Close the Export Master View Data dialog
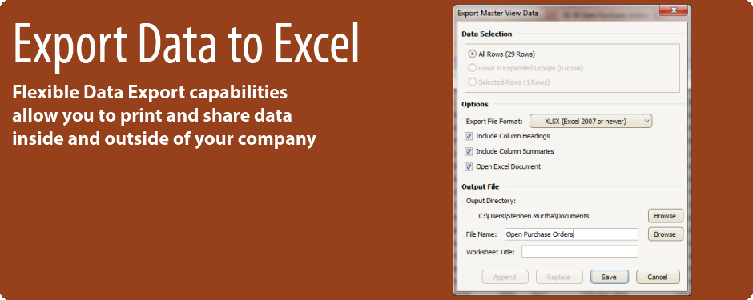This screenshot has height=300, width=753. coord(674,10)
